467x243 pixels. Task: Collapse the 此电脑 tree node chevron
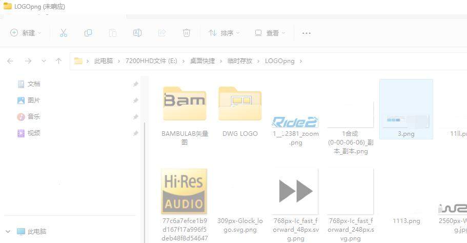point(8,231)
